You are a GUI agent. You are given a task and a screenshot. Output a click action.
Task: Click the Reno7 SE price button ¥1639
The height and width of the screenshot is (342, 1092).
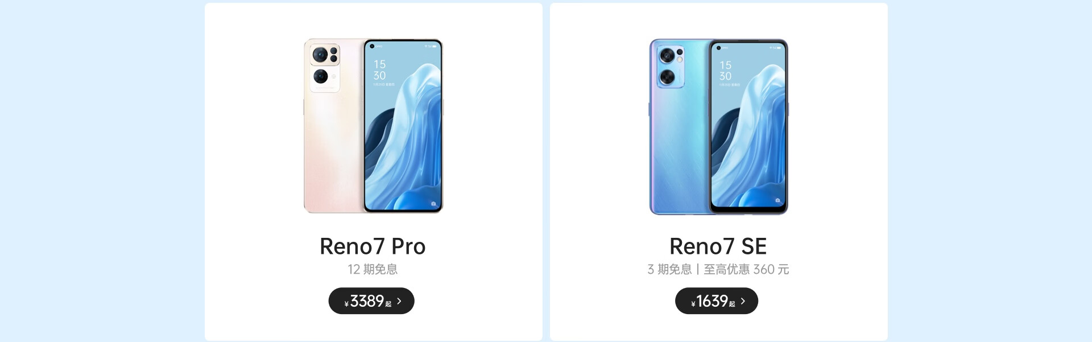pyautogui.click(x=717, y=301)
